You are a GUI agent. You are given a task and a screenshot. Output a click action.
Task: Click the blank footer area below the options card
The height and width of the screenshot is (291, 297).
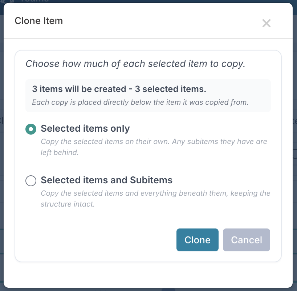coord(148,275)
